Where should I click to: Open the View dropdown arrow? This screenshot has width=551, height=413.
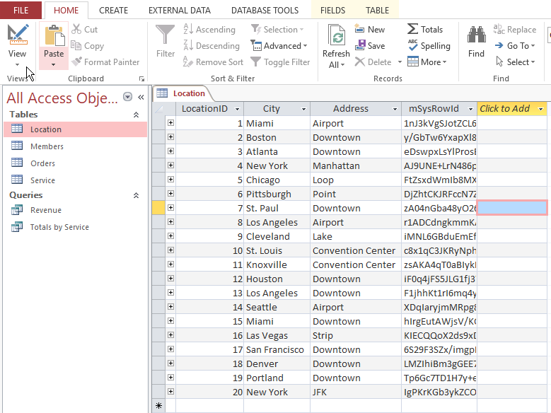coord(17,64)
